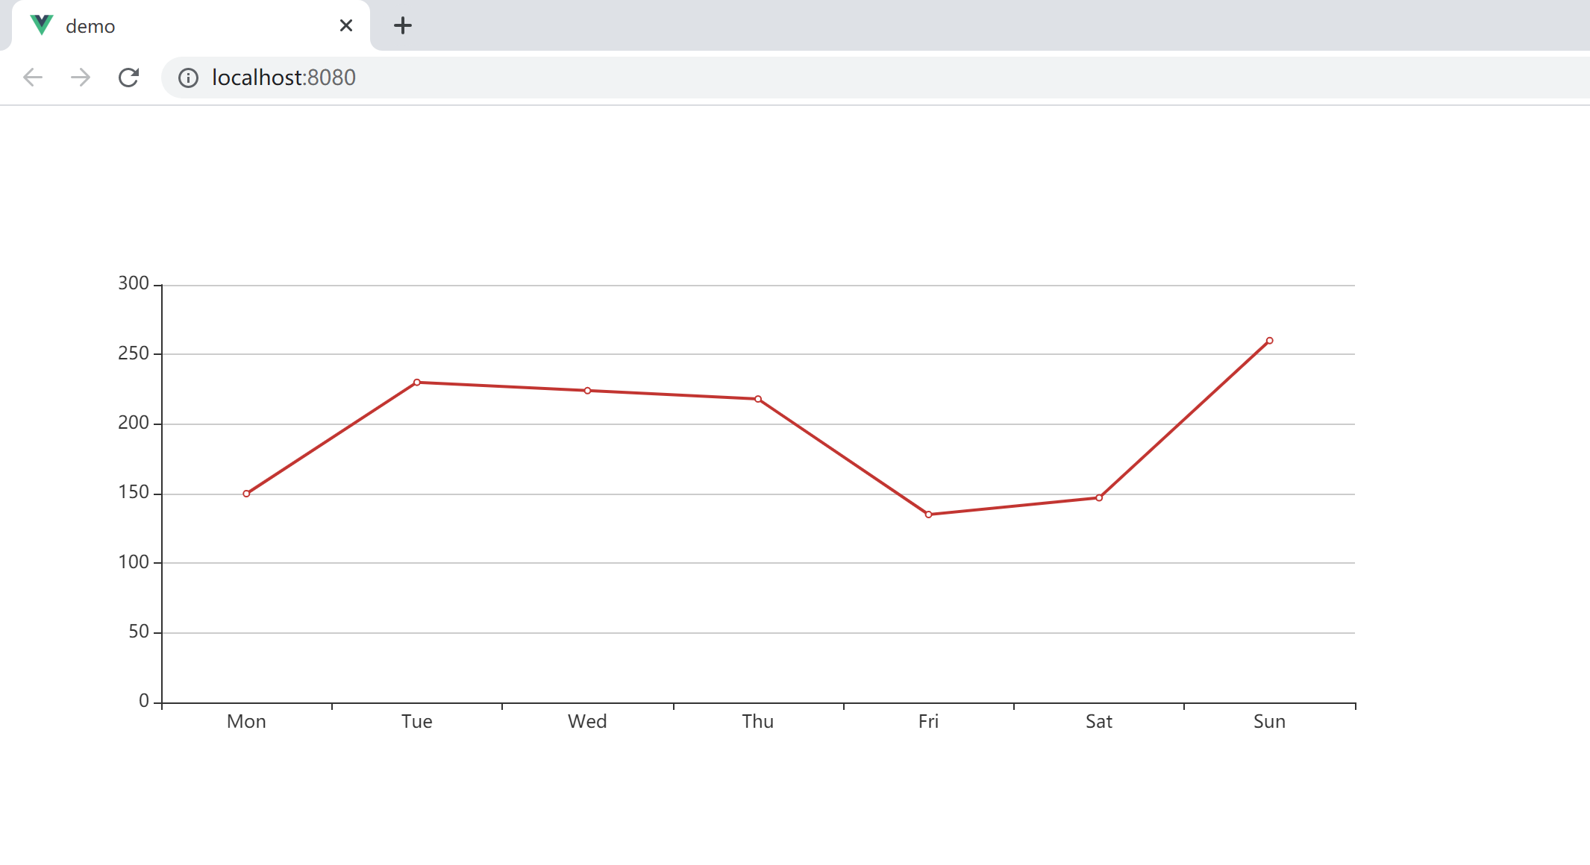Image resolution: width=1590 pixels, height=865 pixels.
Task: Close the demo tab
Action: coord(346,26)
